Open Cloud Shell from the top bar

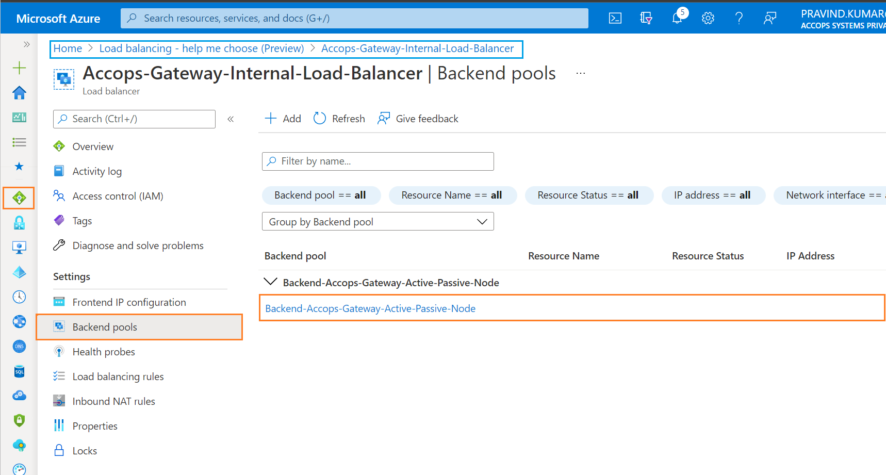point(615,19)
